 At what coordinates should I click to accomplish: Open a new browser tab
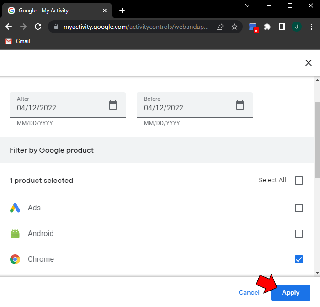(x=122, y=11)
